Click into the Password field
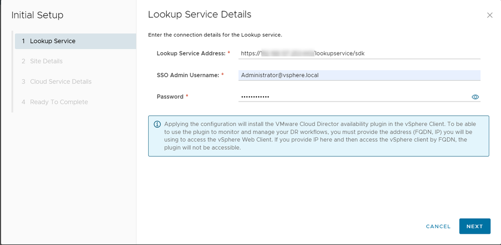Image resolution: width=501 pixels, height=245 pixels. pyautogui.click(x=352, y=97)
